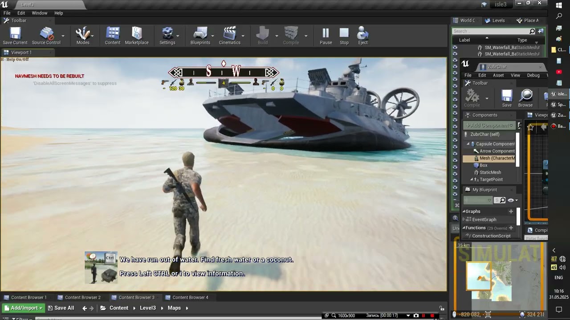Open the Settings dropdown arrow
This screenshot has width=570, height=320.
(x=178, y=36)
